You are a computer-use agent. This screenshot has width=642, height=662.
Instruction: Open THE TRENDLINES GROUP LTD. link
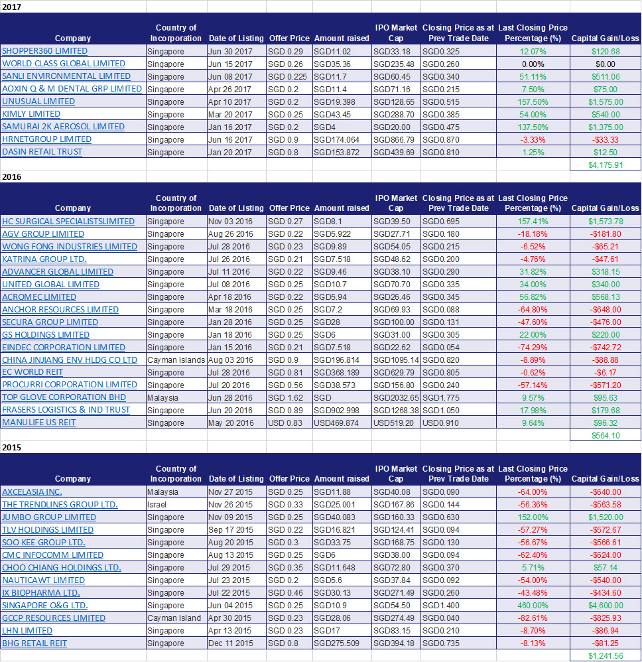[x=60, y=505]
